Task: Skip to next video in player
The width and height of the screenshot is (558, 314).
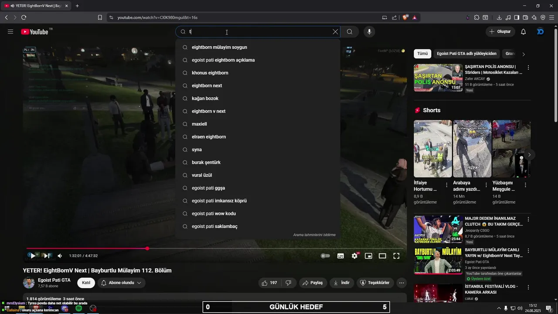Action: (x=46, y=256)
